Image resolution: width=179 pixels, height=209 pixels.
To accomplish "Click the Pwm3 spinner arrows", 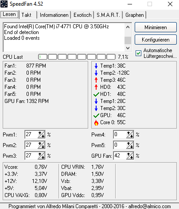I will click(41, 156).
